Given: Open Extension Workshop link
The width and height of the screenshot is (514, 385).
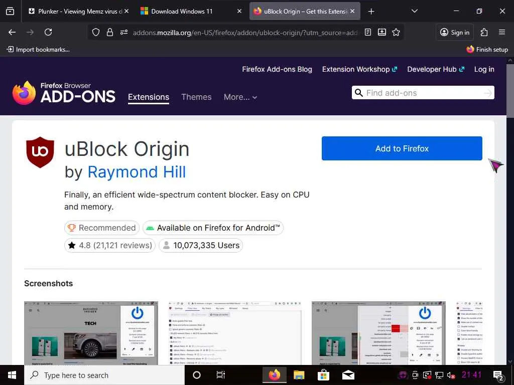Looking at the screenshot, I should [359, 69].
